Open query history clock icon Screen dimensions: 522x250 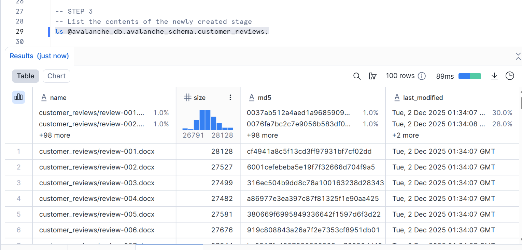pyautogui.click(x=510, y=76)
